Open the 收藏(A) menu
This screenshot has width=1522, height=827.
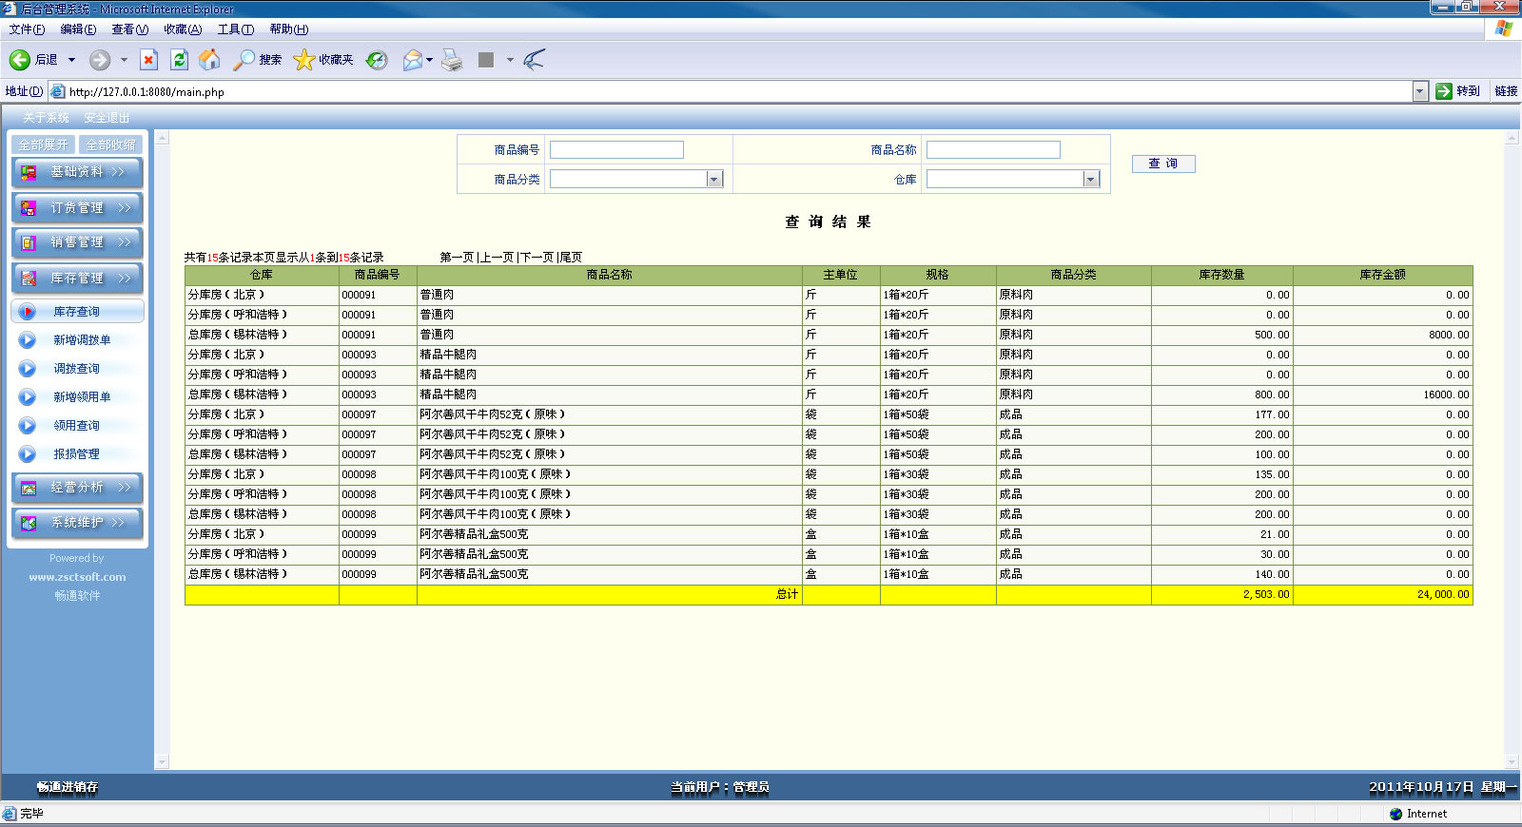click(183, 29)
